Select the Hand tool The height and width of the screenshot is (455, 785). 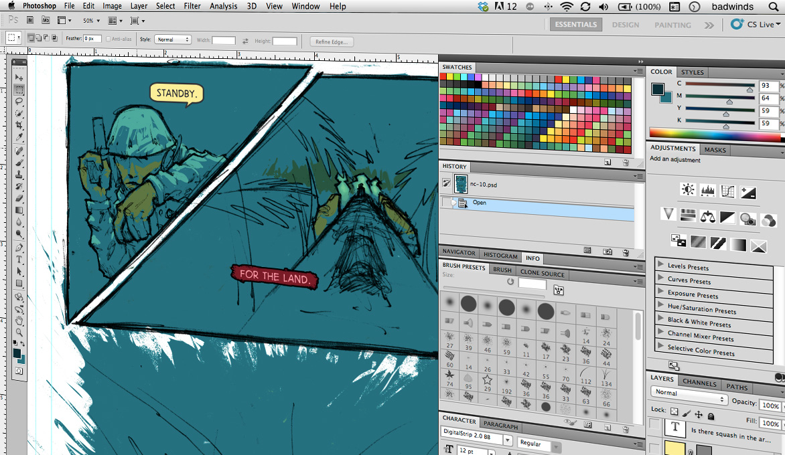click(19, 321)
